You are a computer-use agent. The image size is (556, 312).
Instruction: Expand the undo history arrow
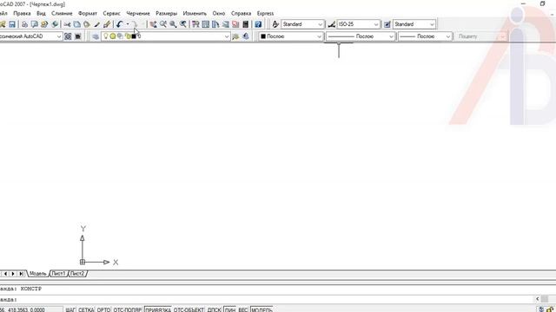tap(128, 24)
